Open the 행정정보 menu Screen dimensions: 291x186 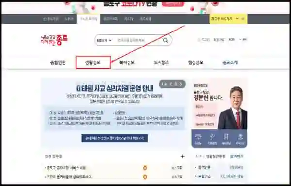click(x=195, y=62)
